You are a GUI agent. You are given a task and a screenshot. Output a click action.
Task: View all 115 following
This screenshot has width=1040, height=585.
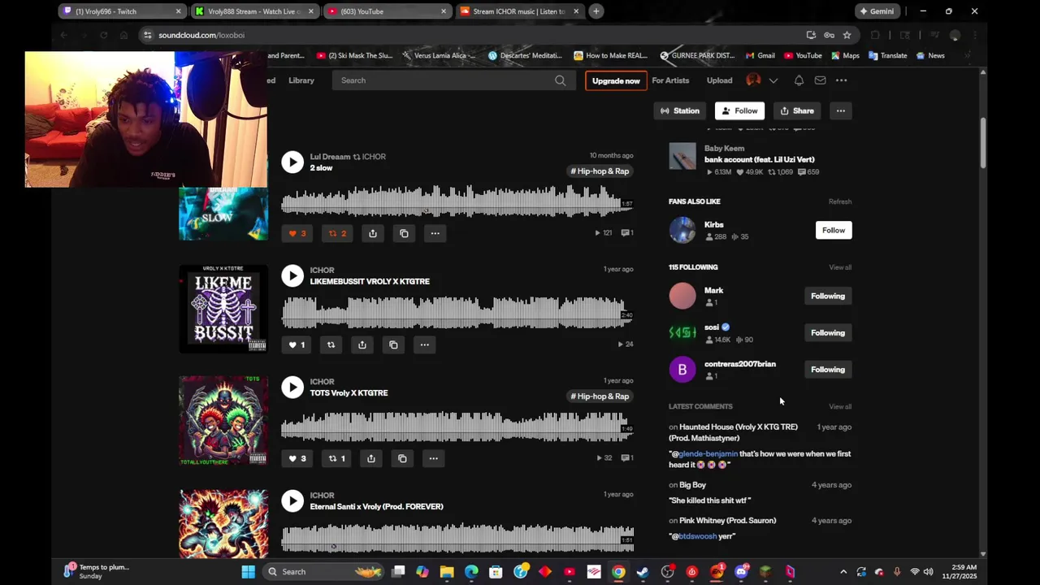(840, 267)
